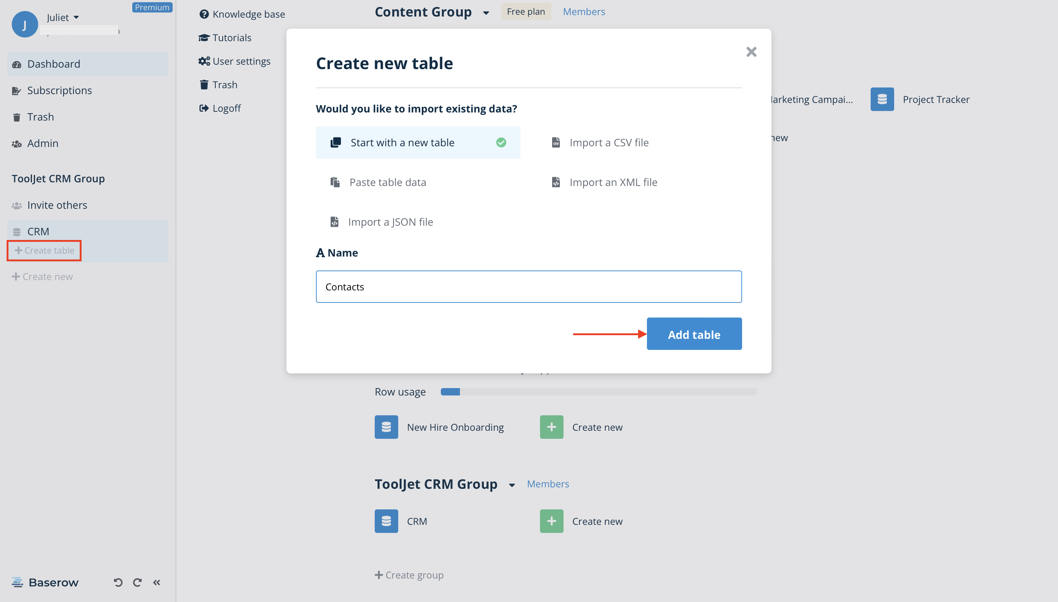
Task: Expand the ToolJet CRM Group dropdown
Action: (x=512, y=484)
